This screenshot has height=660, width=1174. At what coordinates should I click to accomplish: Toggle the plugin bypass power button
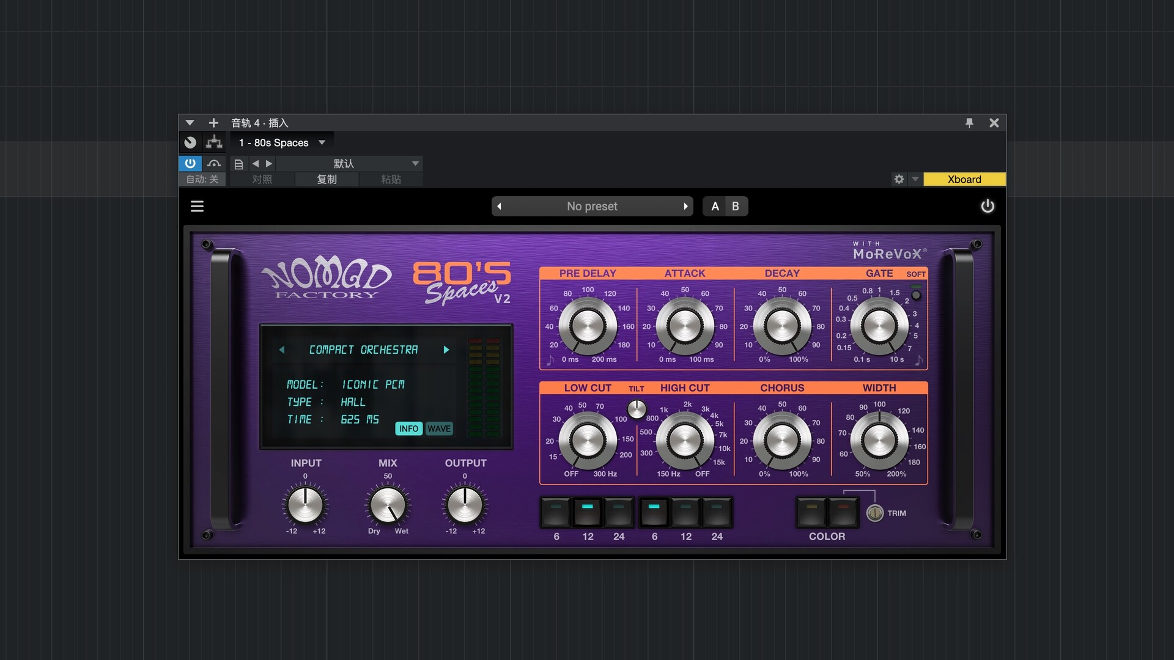(x=190, y=163)
